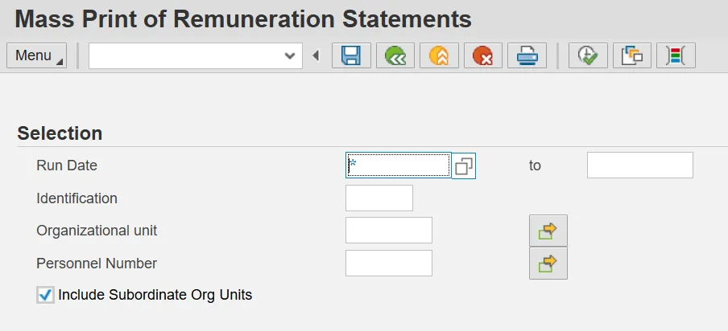Click the red-green selection options icon
Viewport: 728px width, 331px height.
[676, 56]
